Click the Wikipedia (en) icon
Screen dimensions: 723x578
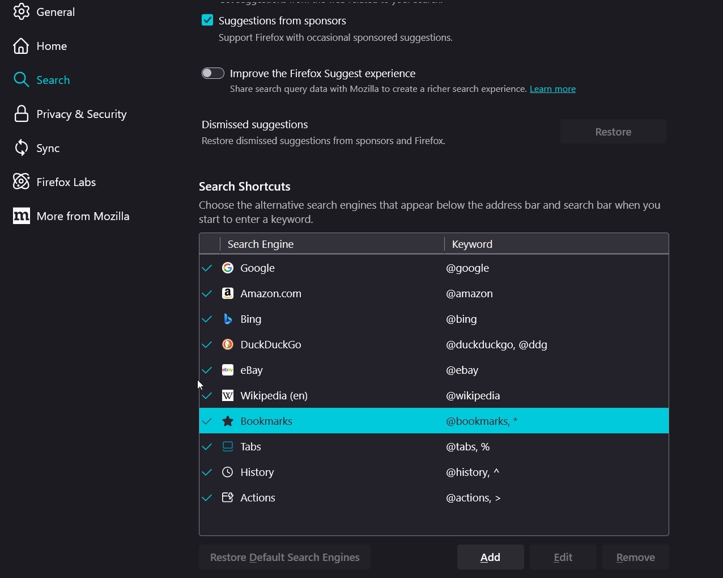[x=228, y=395]
